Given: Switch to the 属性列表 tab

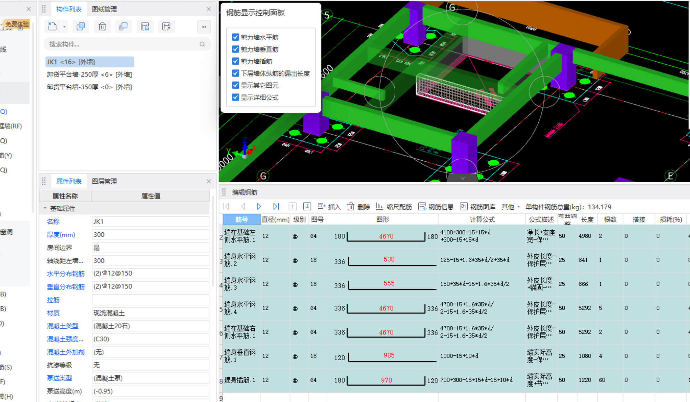Looking at the screenshot, I should point(69,181).
